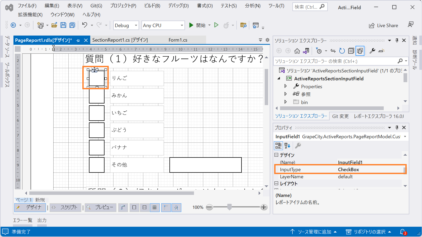Click the property pages wrench icon
The height and width of the screenshot is (237, 422).
pyautogui.click(x=298, y=146)
